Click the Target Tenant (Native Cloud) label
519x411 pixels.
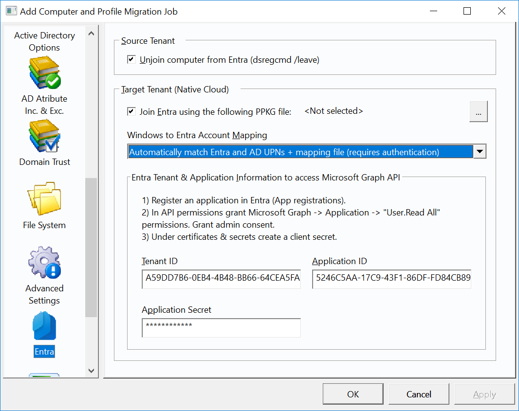[x=175, y=89]
